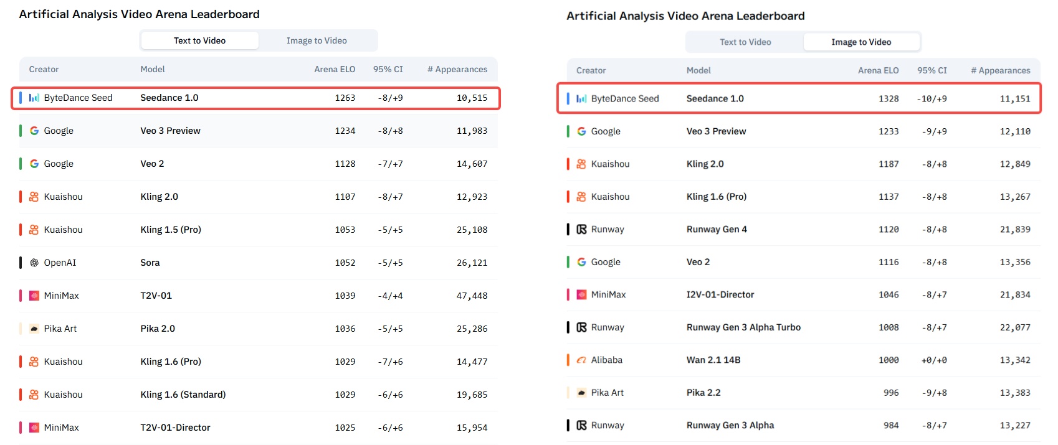The height and width of the screenshot is (445, 1058).
Task: Click ELO value 1263 in left table
Action: (345, 98)
